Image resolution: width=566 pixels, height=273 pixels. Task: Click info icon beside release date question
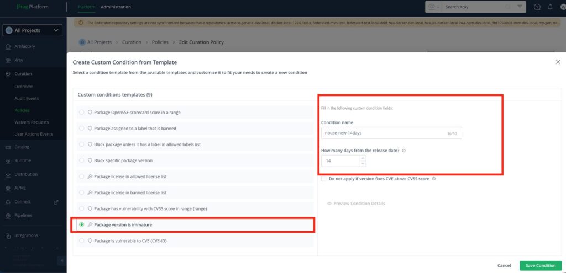(x=404, y=151)
